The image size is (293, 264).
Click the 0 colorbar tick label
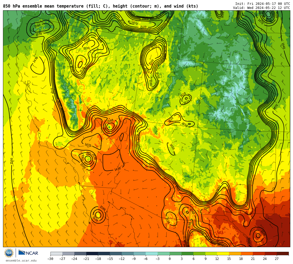(170, 259)
